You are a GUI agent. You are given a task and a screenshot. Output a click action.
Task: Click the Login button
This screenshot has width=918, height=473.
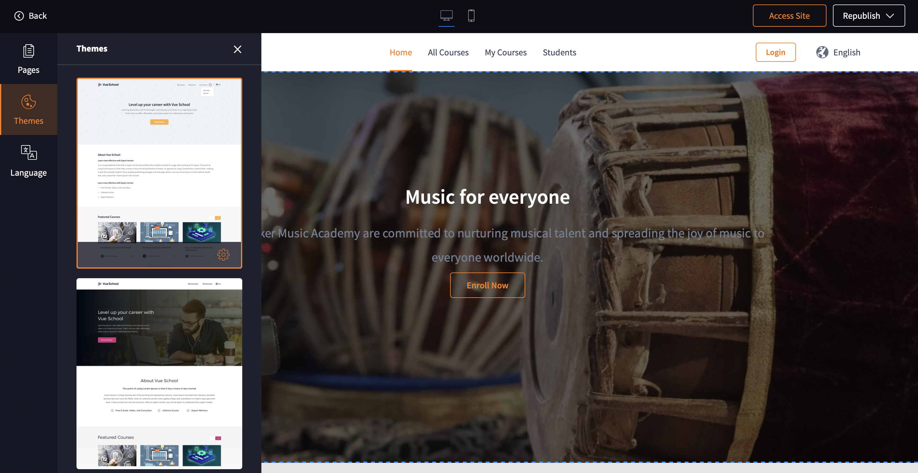[x=775, y=52]
